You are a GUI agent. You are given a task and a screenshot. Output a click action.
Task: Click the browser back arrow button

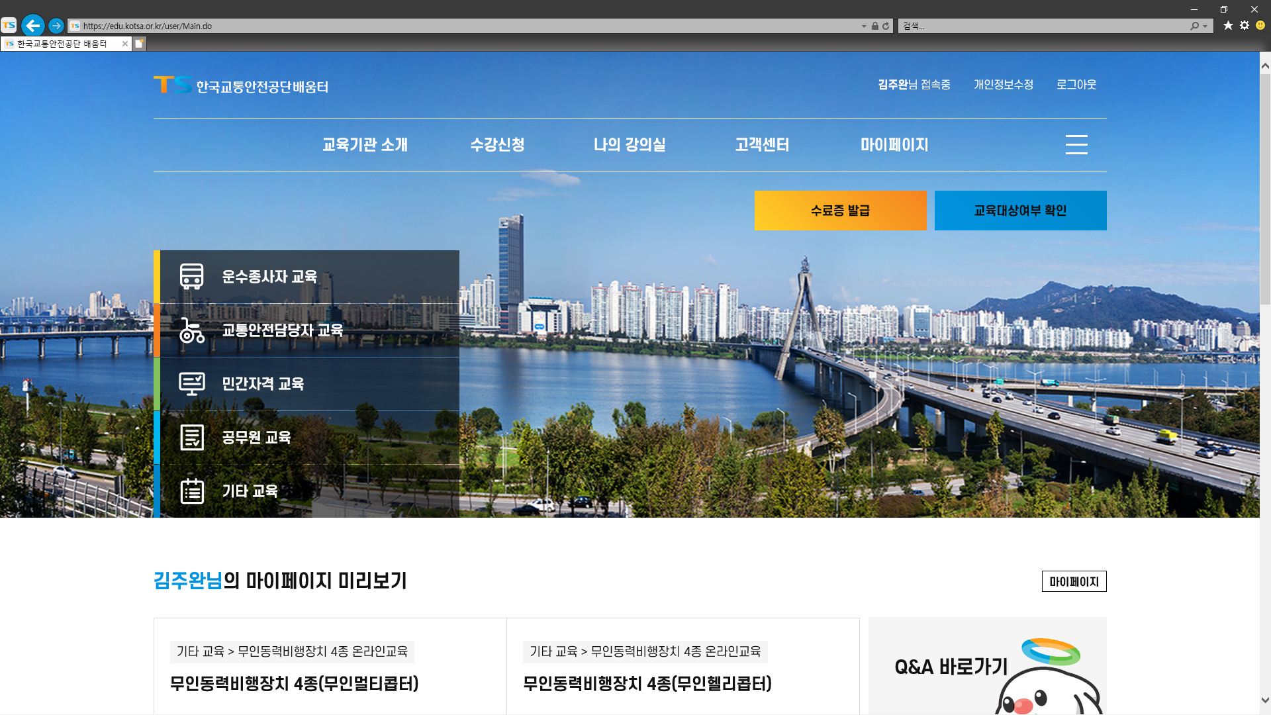coord(32,26)
